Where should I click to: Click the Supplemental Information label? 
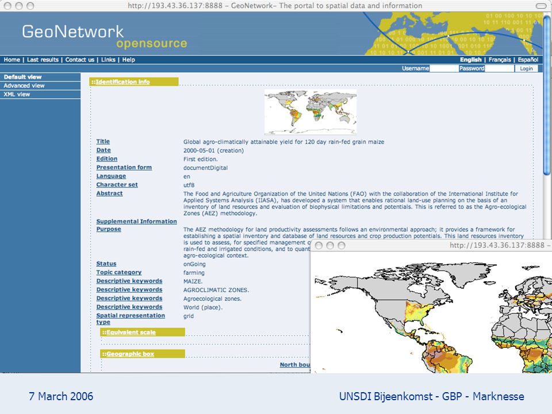coord(137,221)
